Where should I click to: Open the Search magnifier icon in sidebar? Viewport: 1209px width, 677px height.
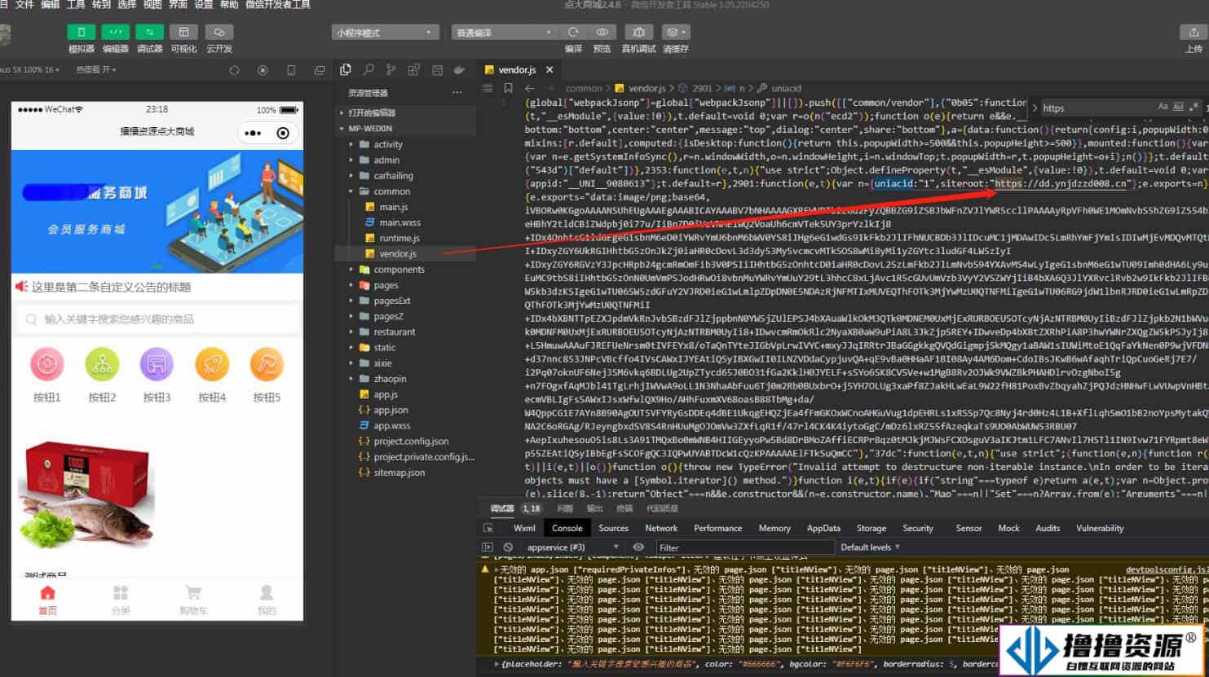[368, 70]
